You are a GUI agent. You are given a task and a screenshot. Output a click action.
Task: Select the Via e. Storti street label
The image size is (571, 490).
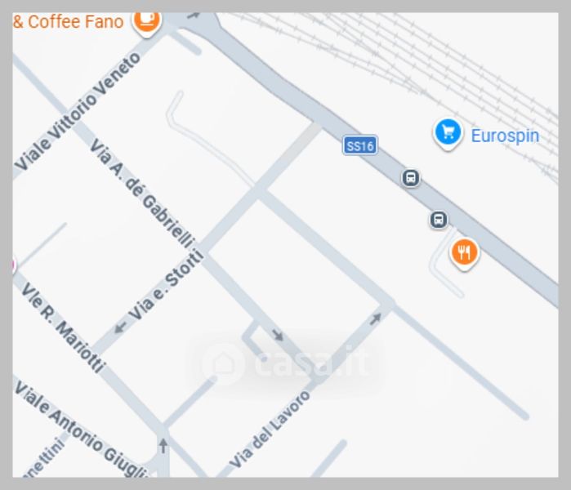point(167,284)
